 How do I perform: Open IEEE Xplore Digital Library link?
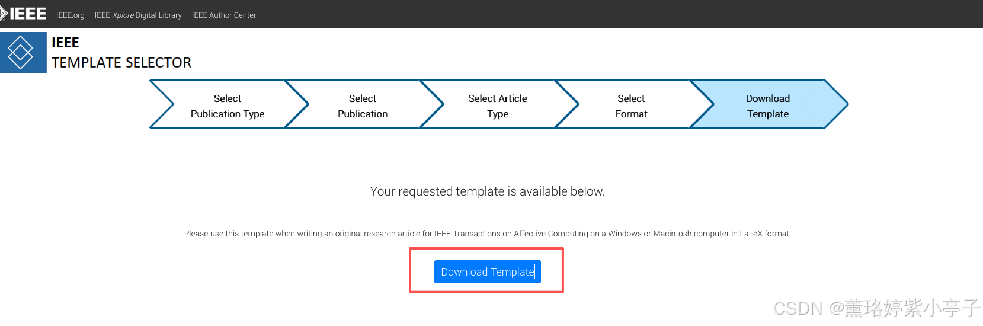click(138, 15)
